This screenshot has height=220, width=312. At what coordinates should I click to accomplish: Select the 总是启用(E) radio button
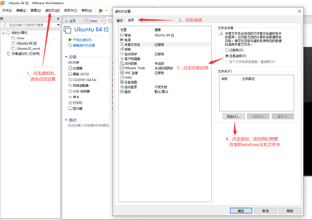(227, 56)
